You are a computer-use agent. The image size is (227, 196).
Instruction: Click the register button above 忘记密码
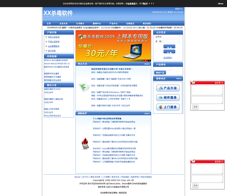169,52
